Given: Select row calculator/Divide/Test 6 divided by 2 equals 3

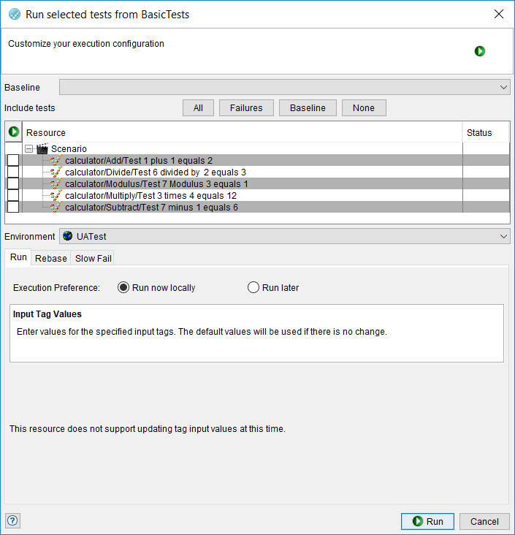Looking at the screenshot, I should pyautogui.click(x=257, y=172).
